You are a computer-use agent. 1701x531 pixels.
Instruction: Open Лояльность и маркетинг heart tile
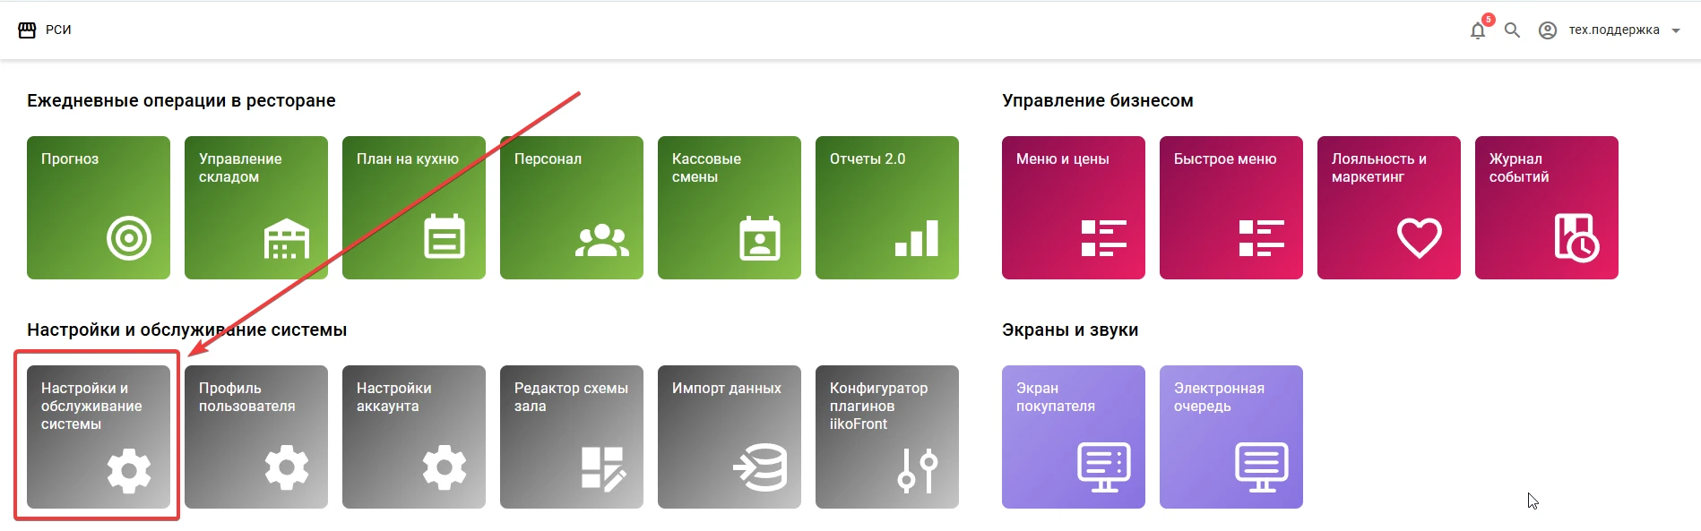click(x=1389, y=208)
